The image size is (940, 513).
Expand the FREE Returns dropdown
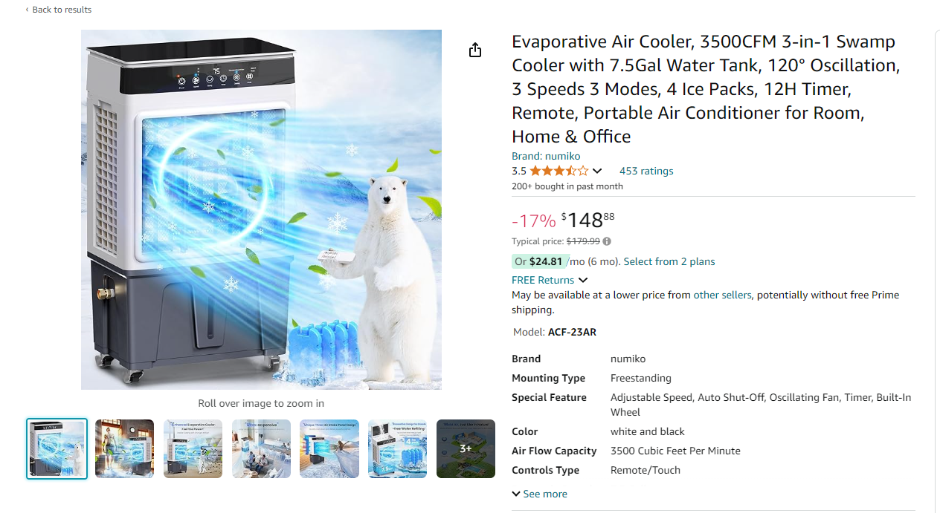(x=583, y=281)
